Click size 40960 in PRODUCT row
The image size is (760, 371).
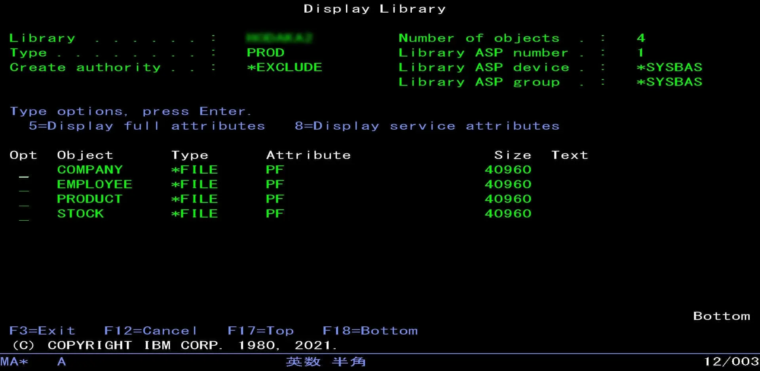click(x=508, y=199)
